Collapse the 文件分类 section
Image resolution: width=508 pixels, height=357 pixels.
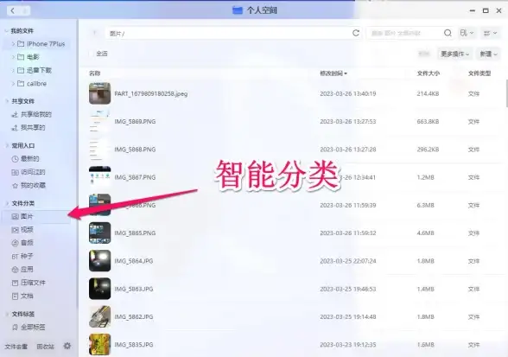[7, 203]
